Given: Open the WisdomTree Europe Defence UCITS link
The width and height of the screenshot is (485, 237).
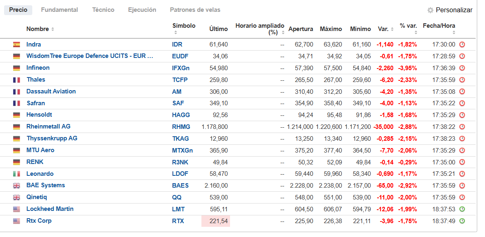Looking at the screenshot, I should [x=90, y=56].
